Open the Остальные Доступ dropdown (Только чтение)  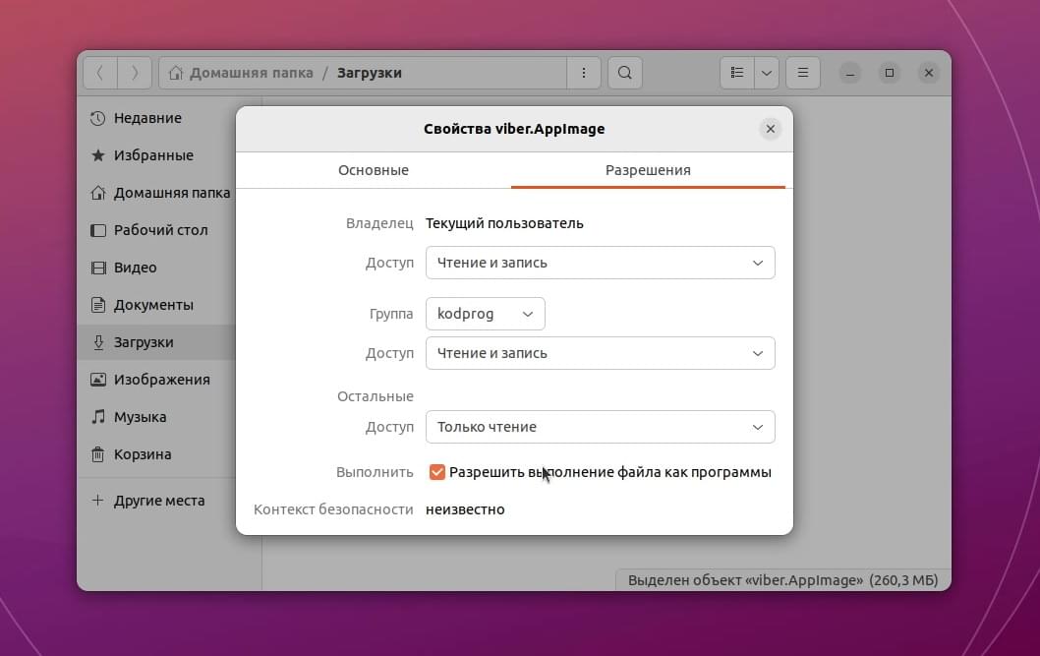(x=601, y=427)
